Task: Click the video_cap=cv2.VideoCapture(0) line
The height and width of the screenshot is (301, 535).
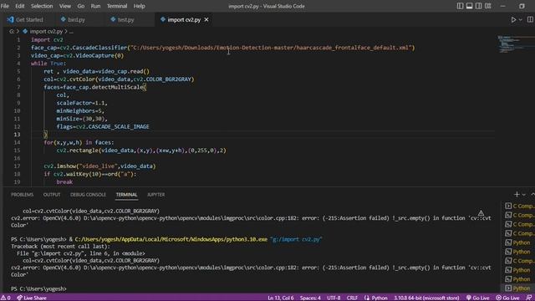Action: [x=78, y=56]
